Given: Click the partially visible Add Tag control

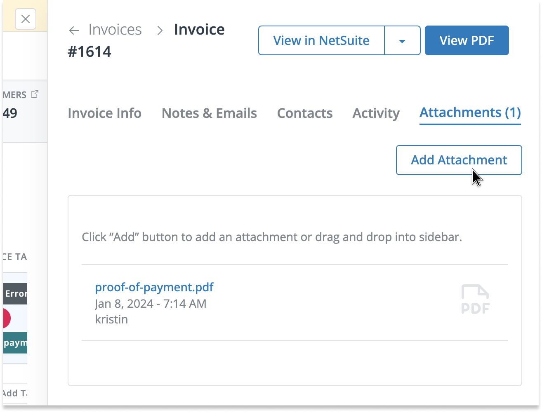Looking at the screenshot, I should (14, 393).
